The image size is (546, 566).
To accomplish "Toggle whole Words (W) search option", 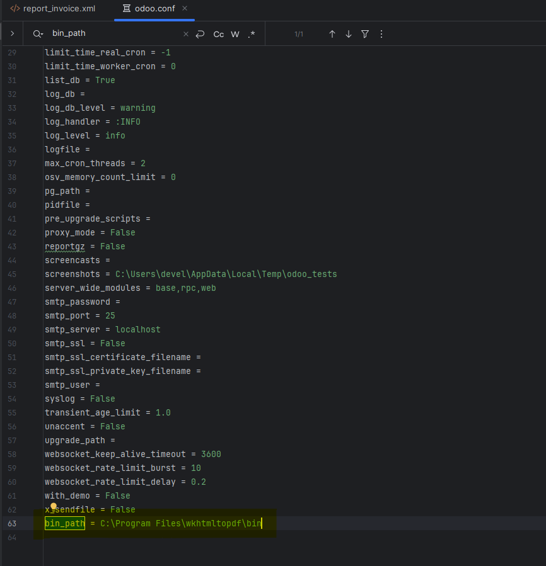I will 235,34.
